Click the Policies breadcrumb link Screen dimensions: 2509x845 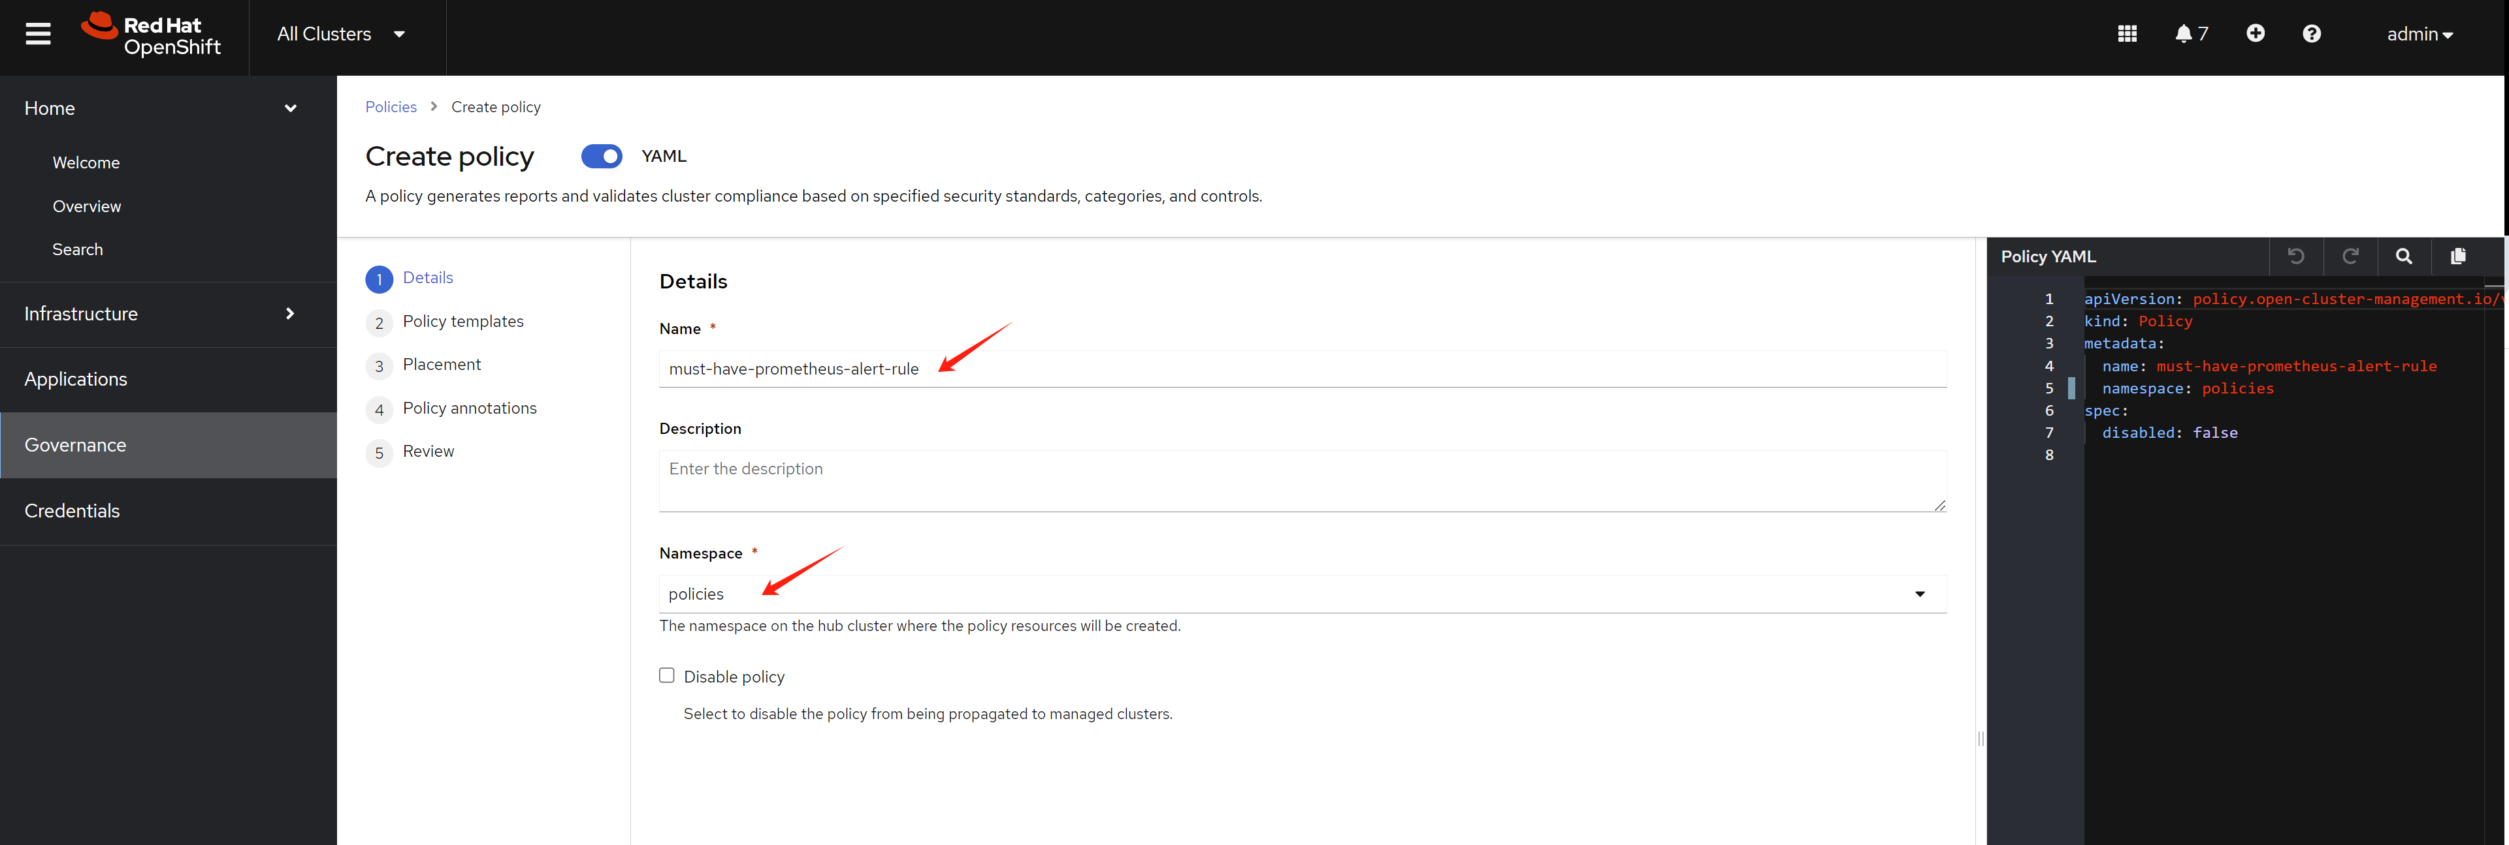click(x=391, y=107)
